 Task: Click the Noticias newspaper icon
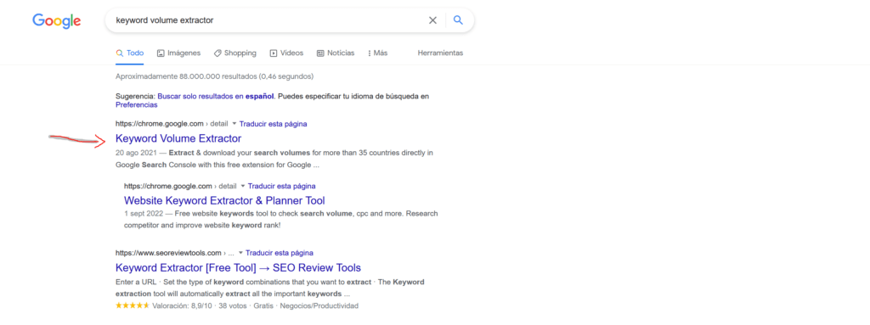(x=320, y=53)
